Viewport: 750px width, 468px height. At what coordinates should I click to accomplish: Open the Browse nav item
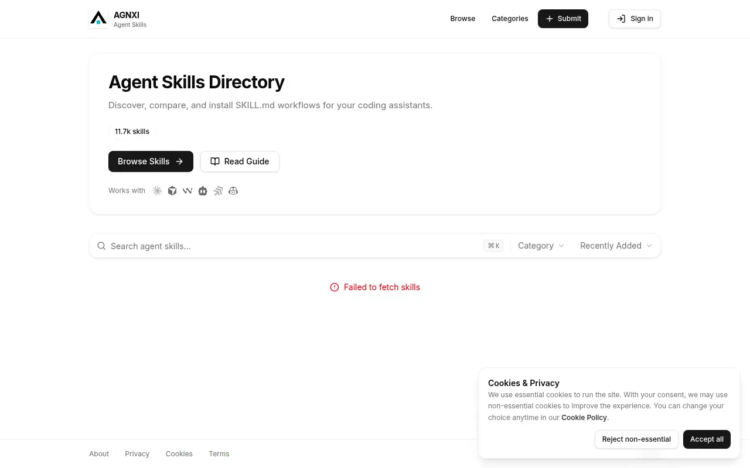[463, 19]
